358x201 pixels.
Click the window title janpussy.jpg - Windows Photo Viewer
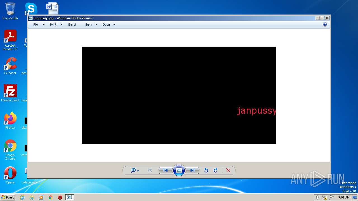click(63, 18)
